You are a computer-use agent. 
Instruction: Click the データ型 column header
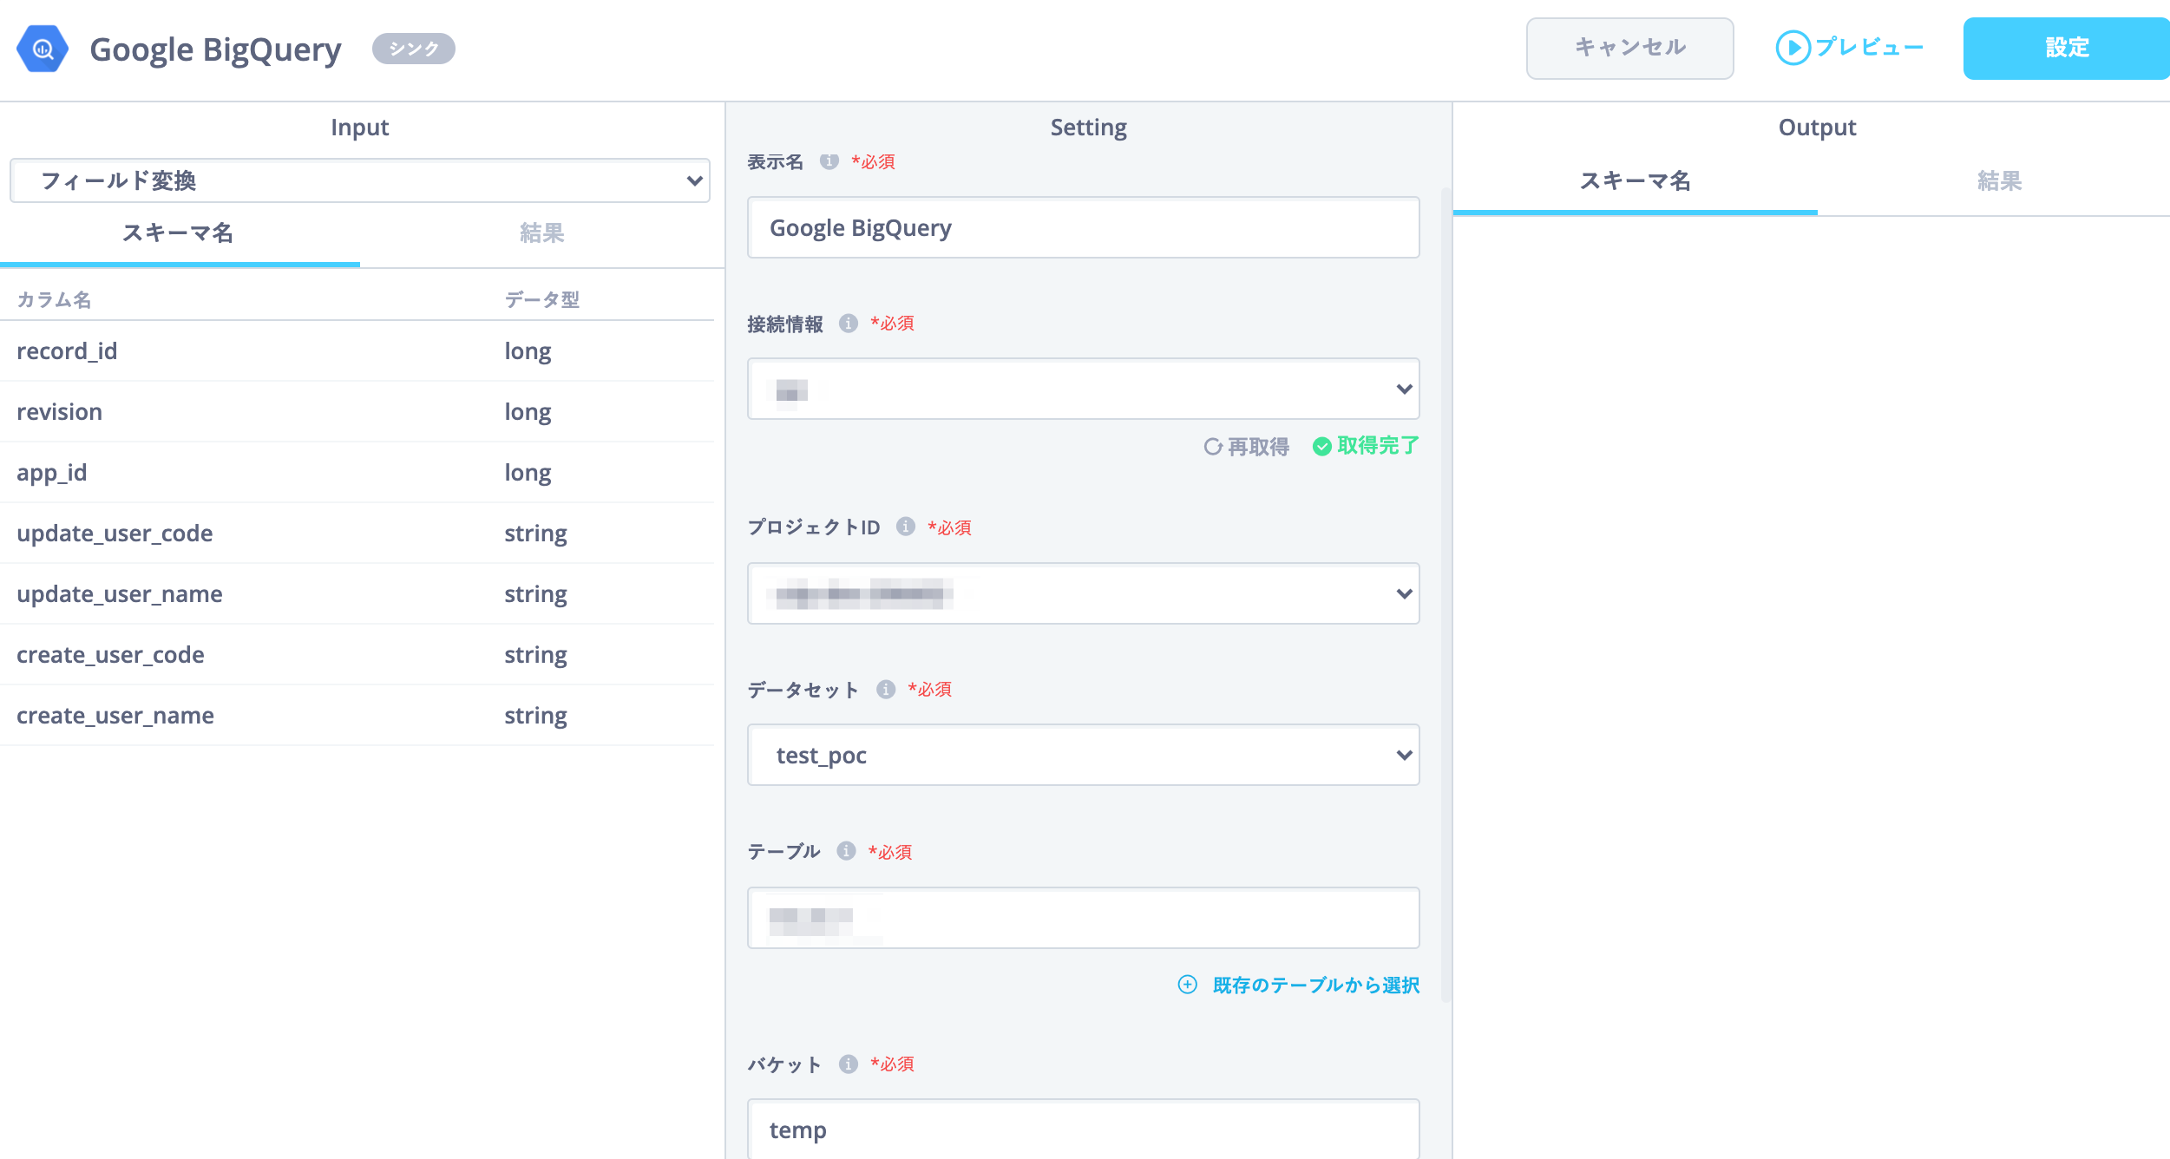point(542,299)
